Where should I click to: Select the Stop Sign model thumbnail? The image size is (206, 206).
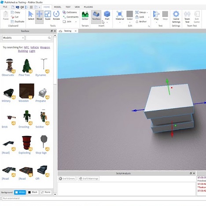[x=44, y=142]
